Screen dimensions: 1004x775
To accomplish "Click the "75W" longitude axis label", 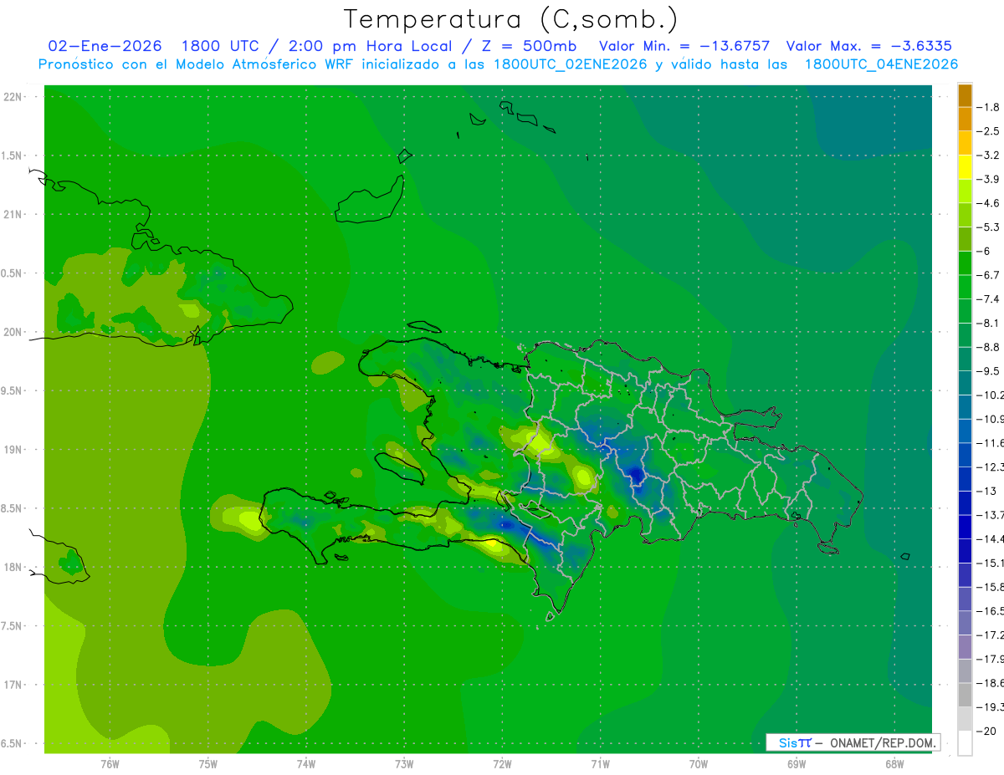I will [x=207, y=764].
